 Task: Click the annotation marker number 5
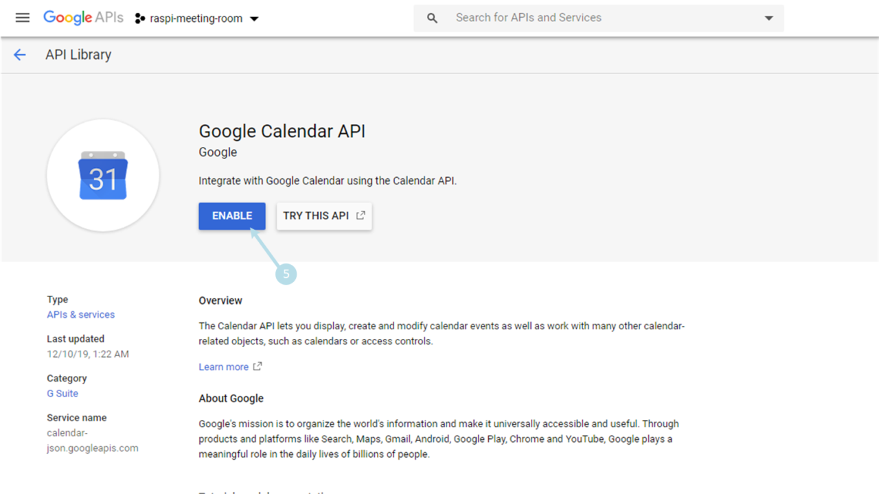point(286,274)
